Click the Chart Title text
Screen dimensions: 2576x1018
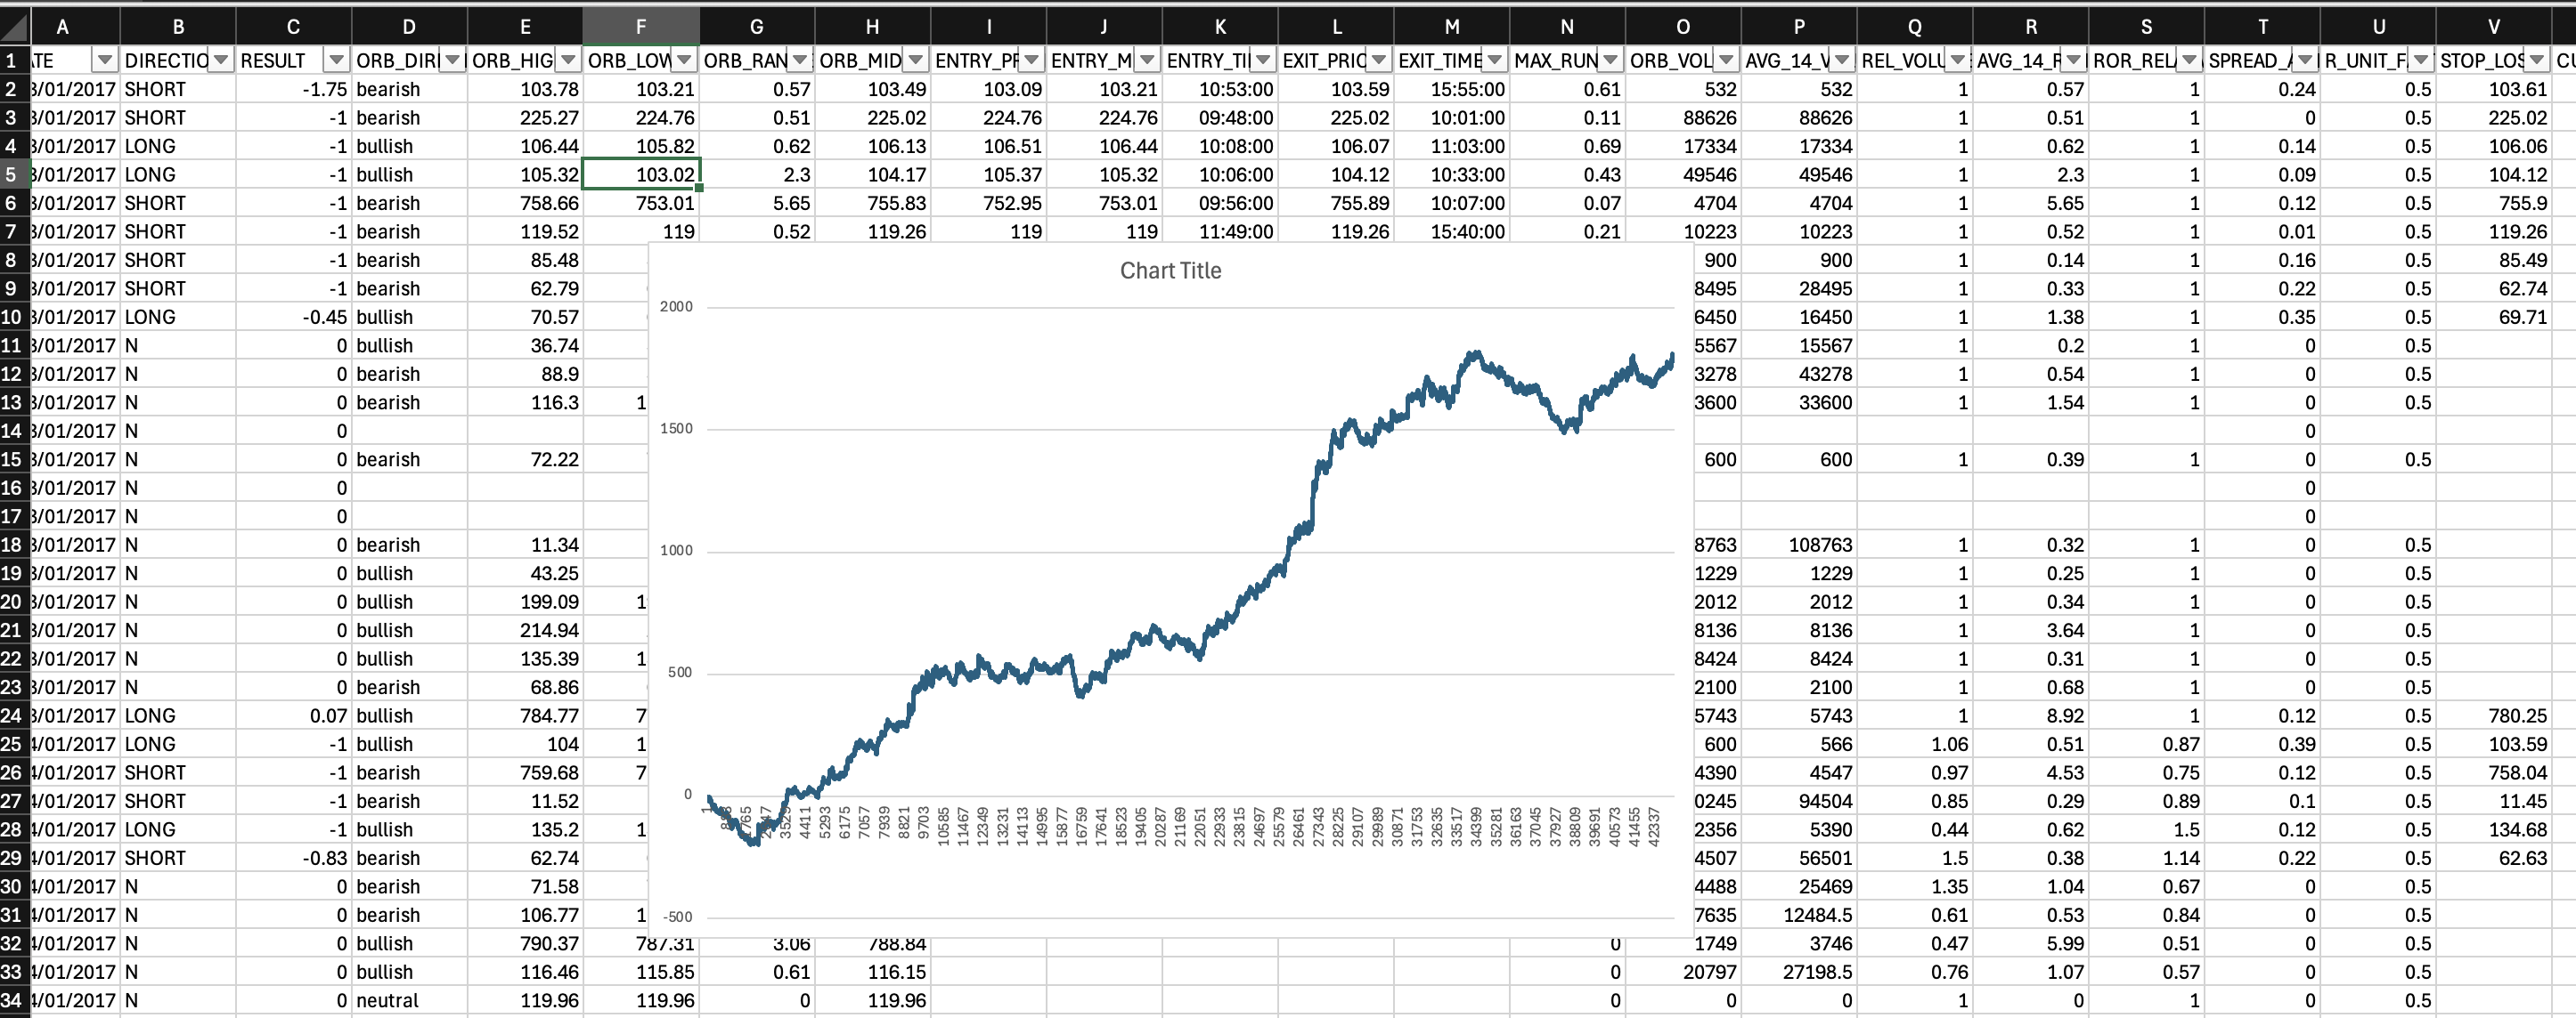click(x=1170, y=271)
